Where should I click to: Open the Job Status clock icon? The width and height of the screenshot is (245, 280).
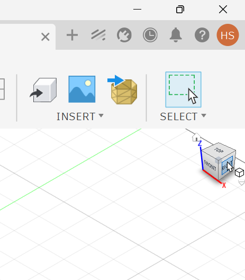(x=150, y=35)
